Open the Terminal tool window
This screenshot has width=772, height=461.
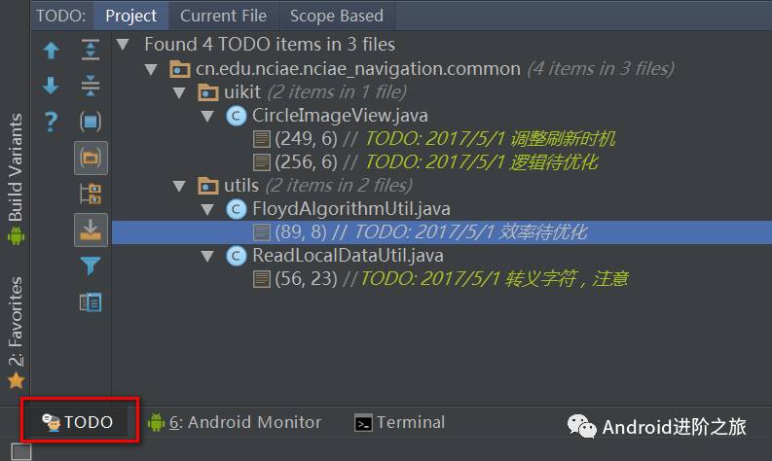(x=399, y=423)
